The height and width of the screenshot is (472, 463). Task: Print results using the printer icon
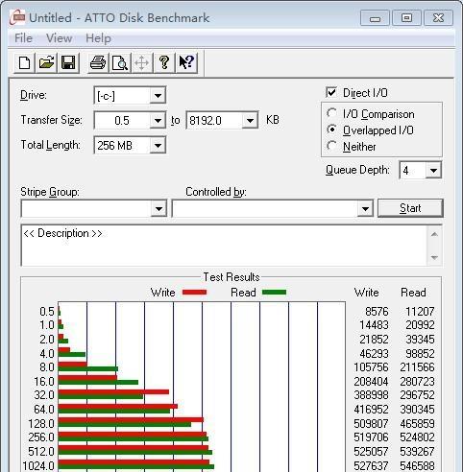98,62
